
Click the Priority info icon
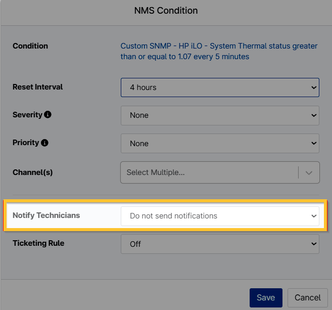(44, 143)
